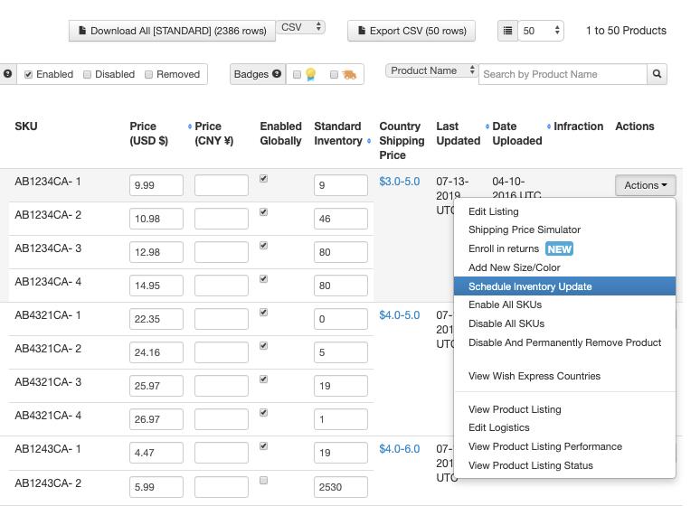
Task: Click the lightbulb badge icon
Action: [310, 75]
